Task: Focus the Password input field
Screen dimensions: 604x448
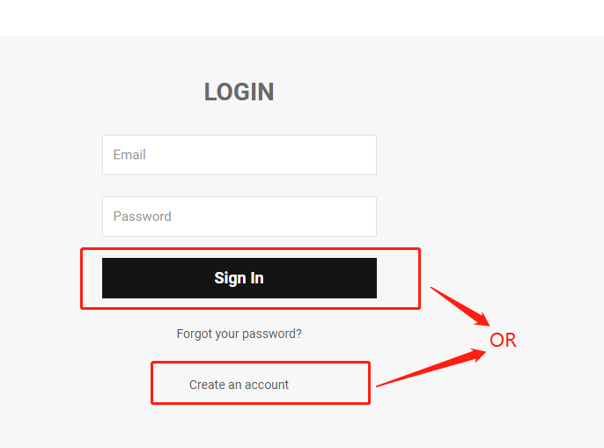Action: 239,217
